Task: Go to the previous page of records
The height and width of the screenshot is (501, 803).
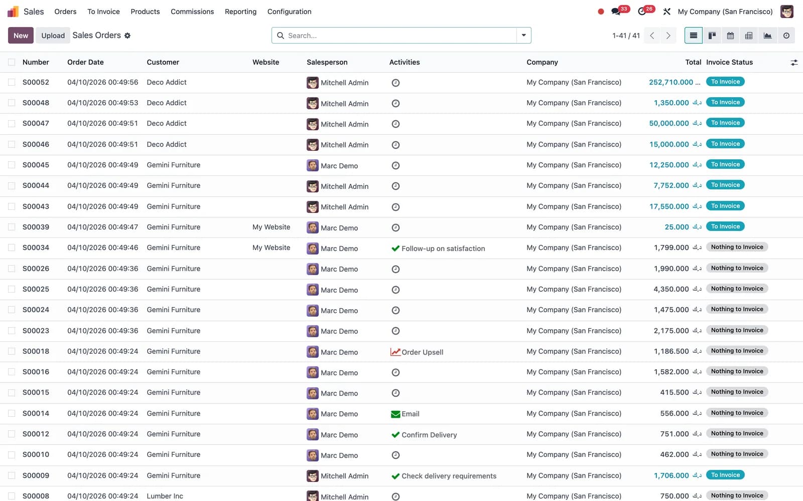Action: tap(652, 36)
